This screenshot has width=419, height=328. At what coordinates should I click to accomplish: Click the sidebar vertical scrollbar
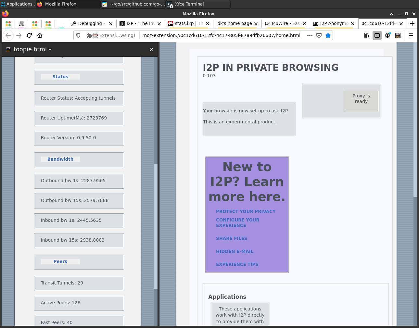(x=155, y=226)
